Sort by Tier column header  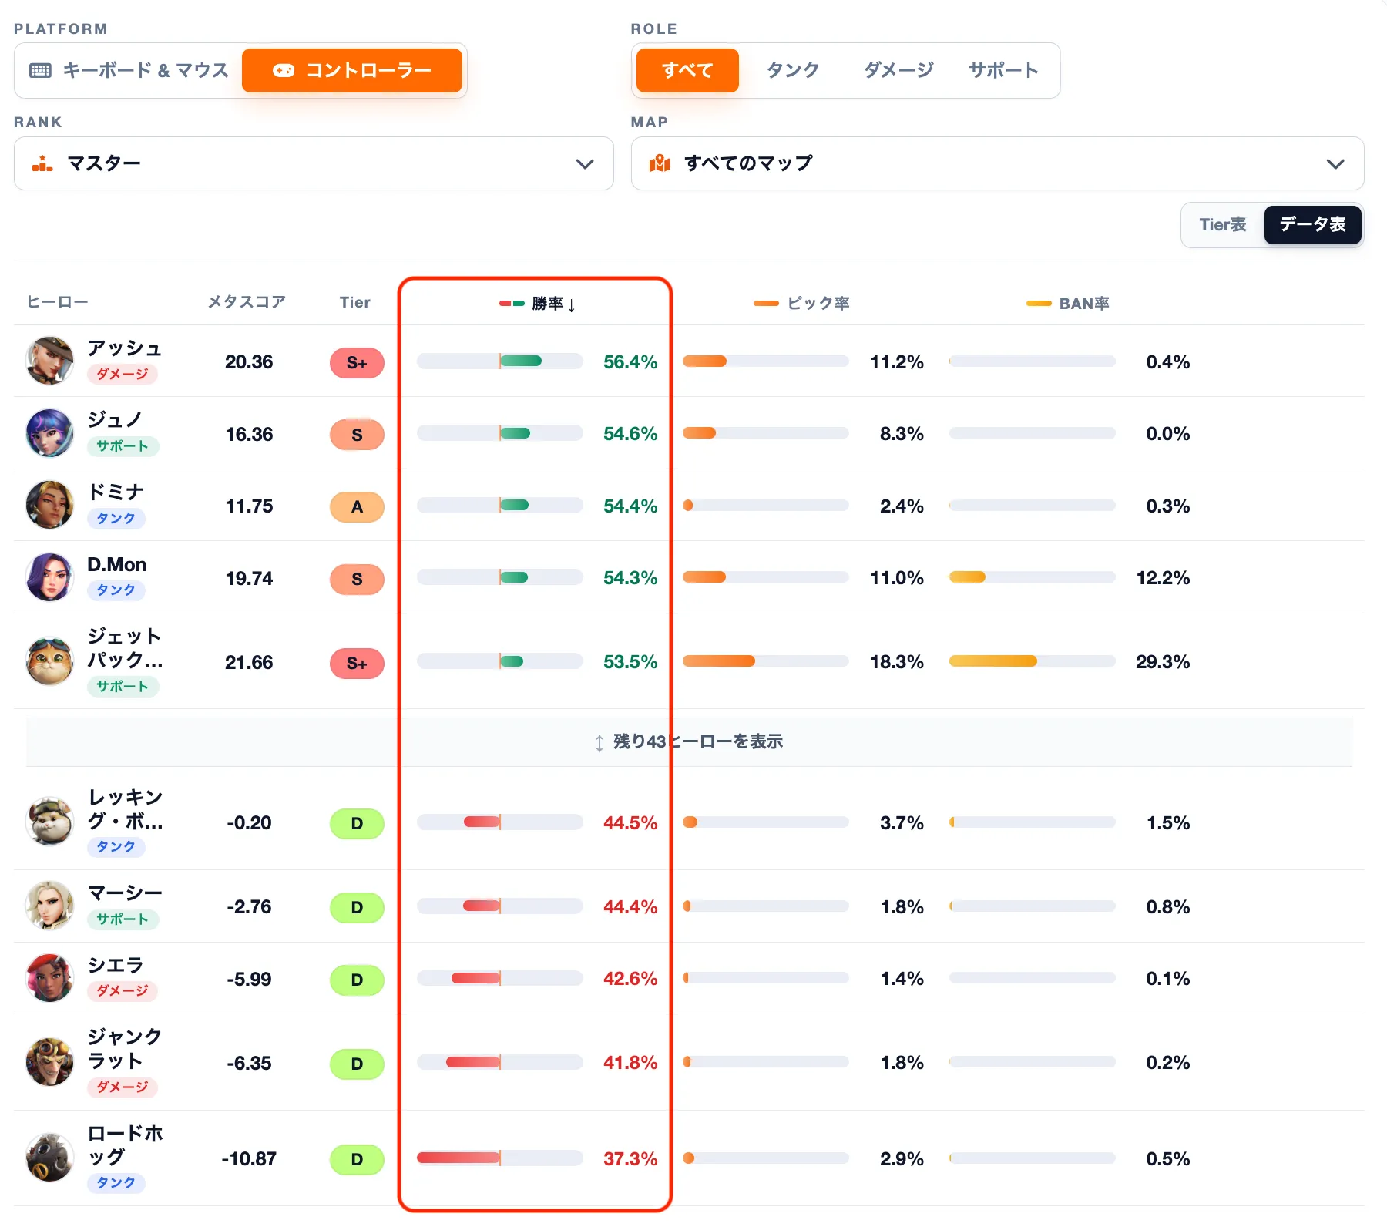(355, 302)
